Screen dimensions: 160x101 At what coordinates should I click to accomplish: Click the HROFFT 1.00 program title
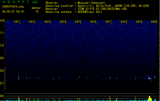[20, 2]
